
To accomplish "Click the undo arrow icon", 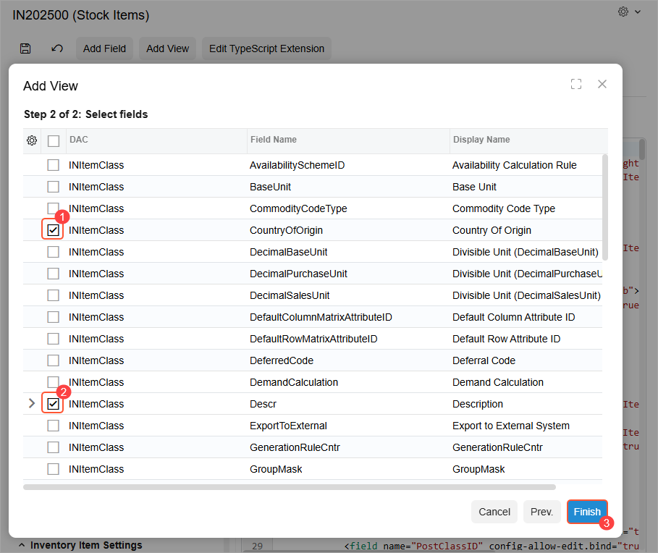I will click(x=57, y=48).
